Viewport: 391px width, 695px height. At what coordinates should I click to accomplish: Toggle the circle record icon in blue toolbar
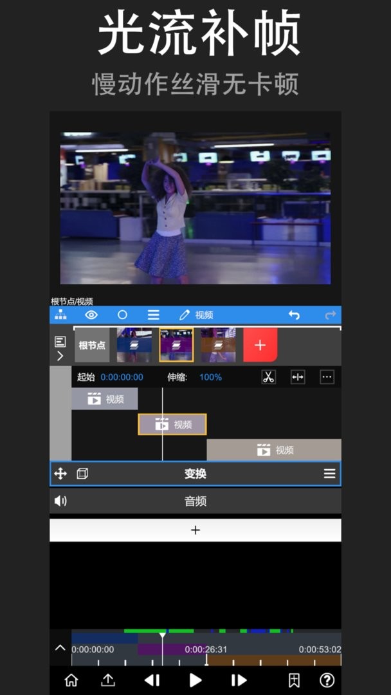coord(122,315)
